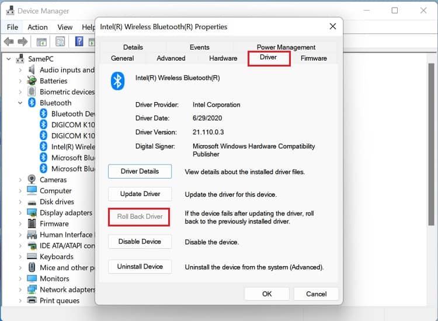
Task: Click the Disable Device button
Action: (140, 242)
